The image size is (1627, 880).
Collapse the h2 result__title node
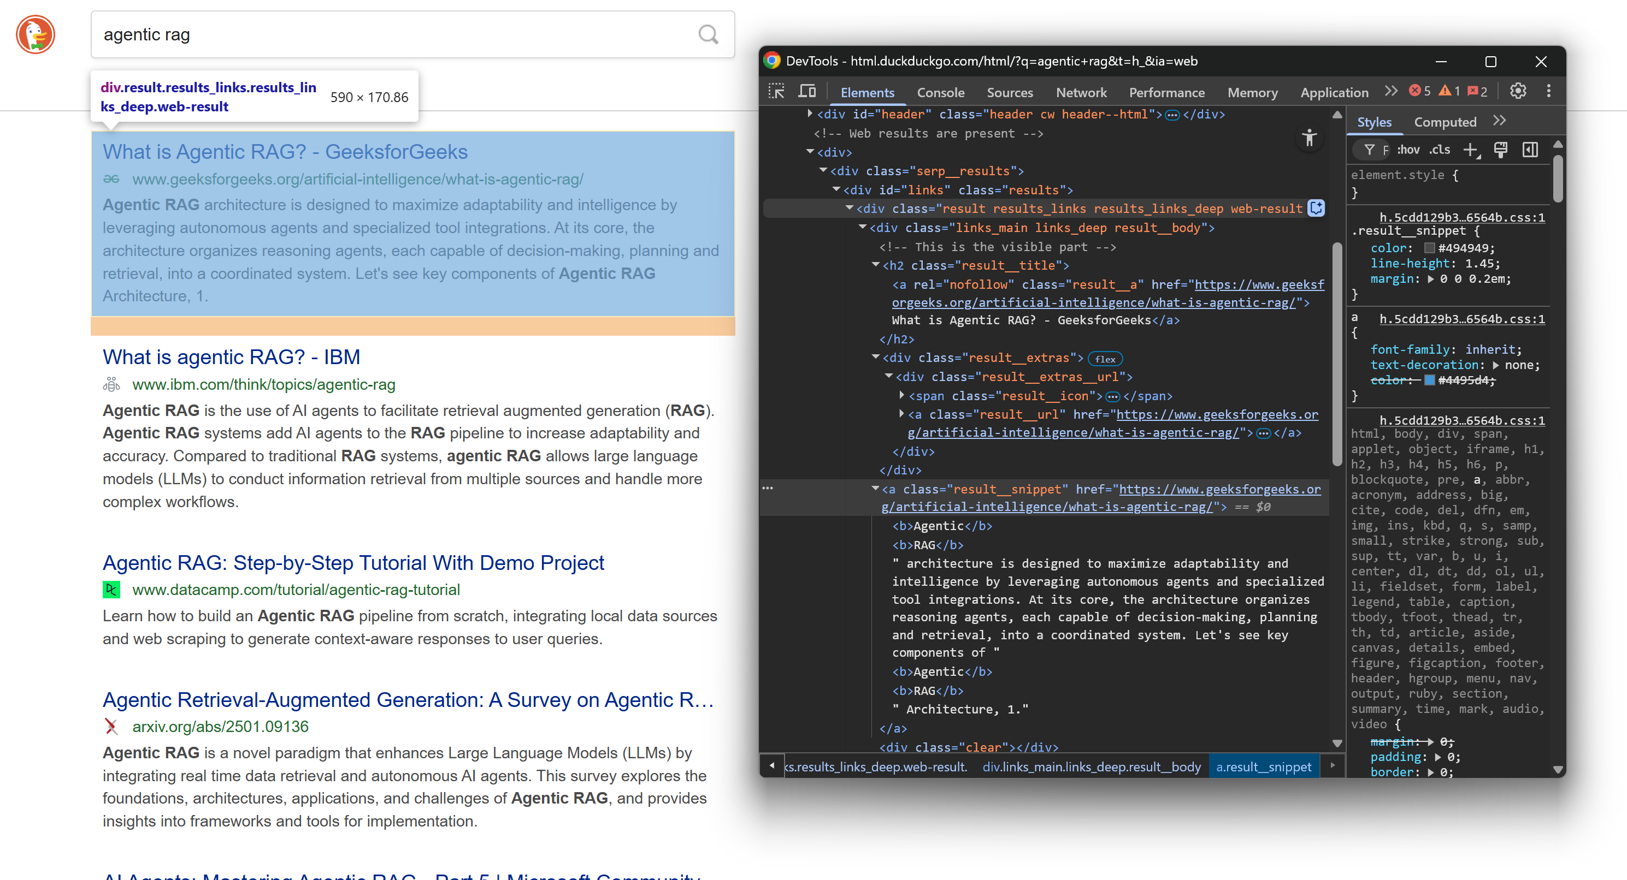tap(875, 265)
